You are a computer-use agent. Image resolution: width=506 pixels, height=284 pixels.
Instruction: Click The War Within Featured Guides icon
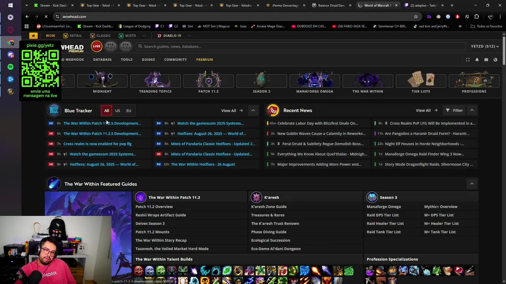(x=54, y=184)
